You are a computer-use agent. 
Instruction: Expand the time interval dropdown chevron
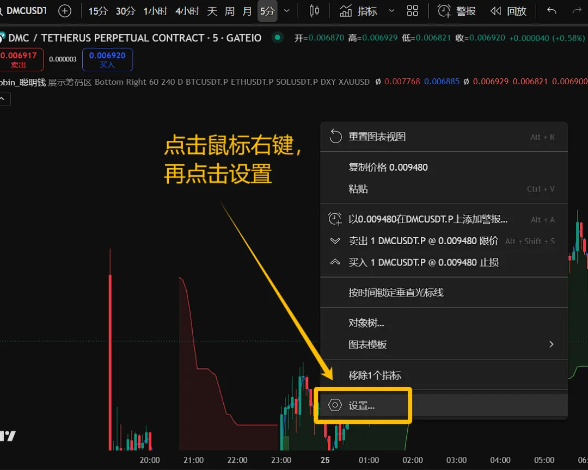[287, 11]
